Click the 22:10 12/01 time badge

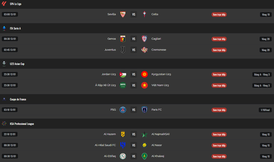10,134
